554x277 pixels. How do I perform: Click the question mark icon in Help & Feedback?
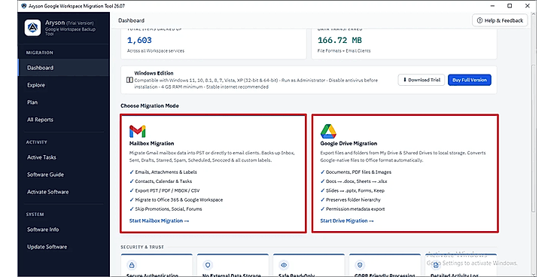point(479,20)
